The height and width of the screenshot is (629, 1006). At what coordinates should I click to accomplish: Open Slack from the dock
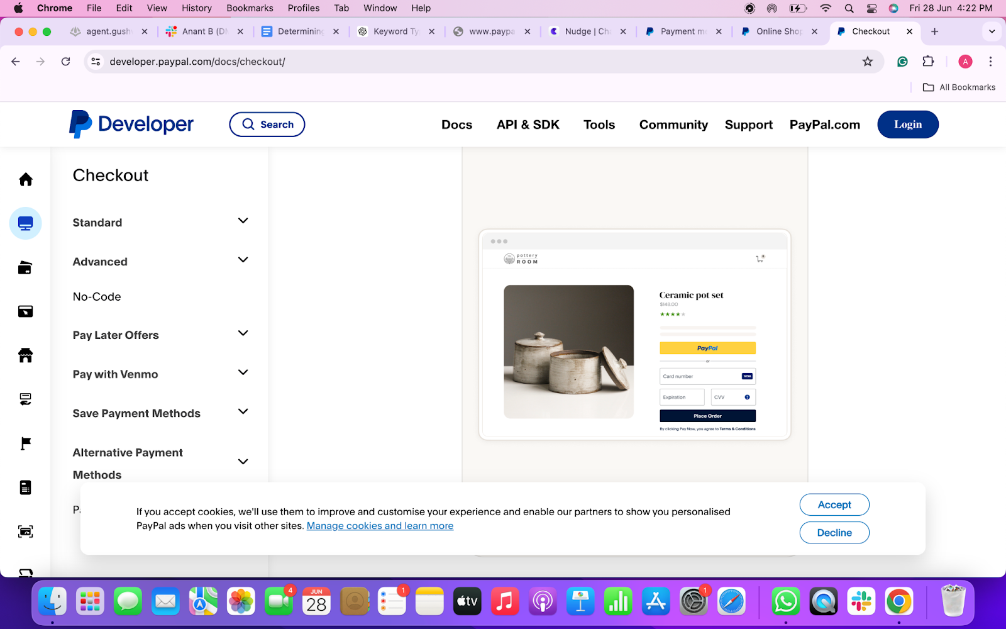point(861,602)
